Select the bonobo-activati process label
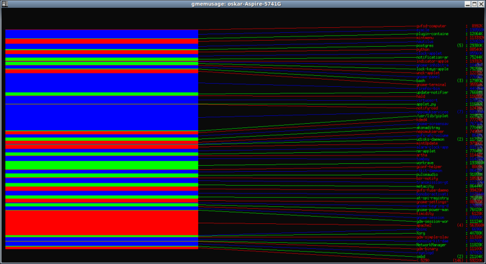This screenshot has width=486, height=264. click(432, 194)
